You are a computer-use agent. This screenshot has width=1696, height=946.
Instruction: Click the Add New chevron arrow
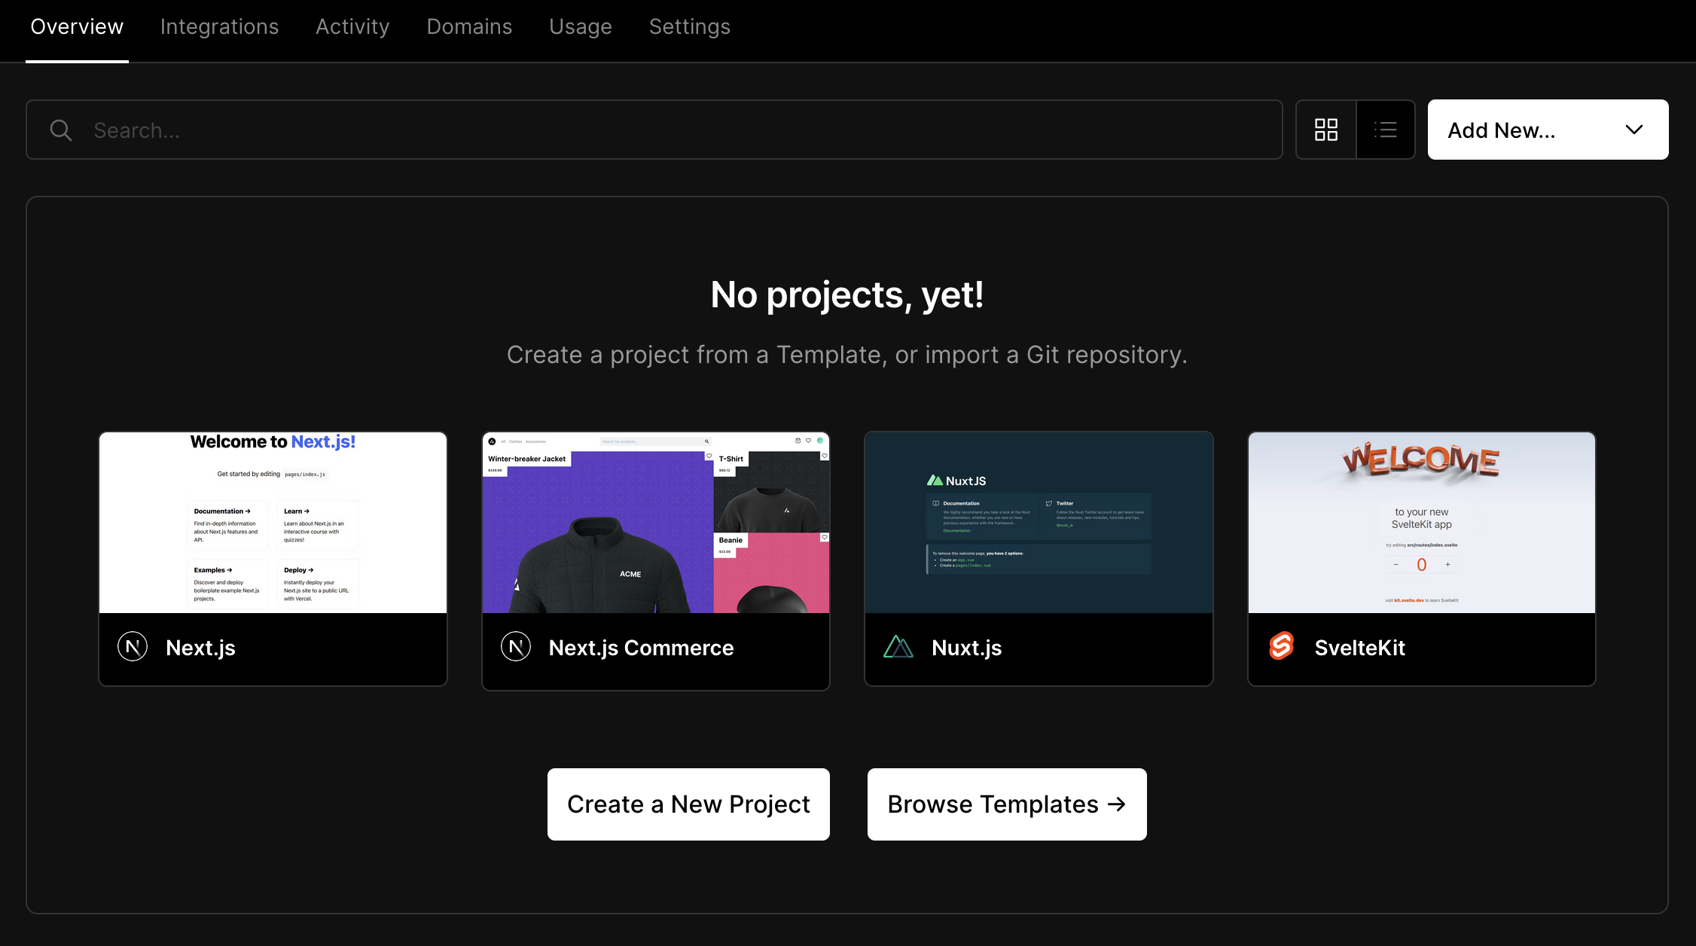[1633, 130]
